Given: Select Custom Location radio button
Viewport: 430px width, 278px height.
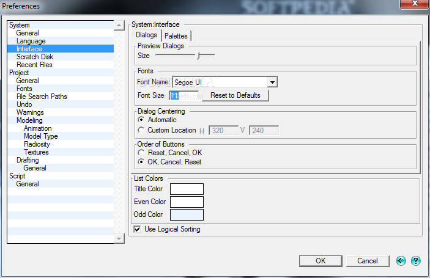Looking at the screenshot, I should (x=141, y=130).
